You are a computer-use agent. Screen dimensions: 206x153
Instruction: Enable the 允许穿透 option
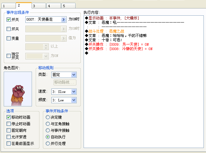tap(8, 137)
